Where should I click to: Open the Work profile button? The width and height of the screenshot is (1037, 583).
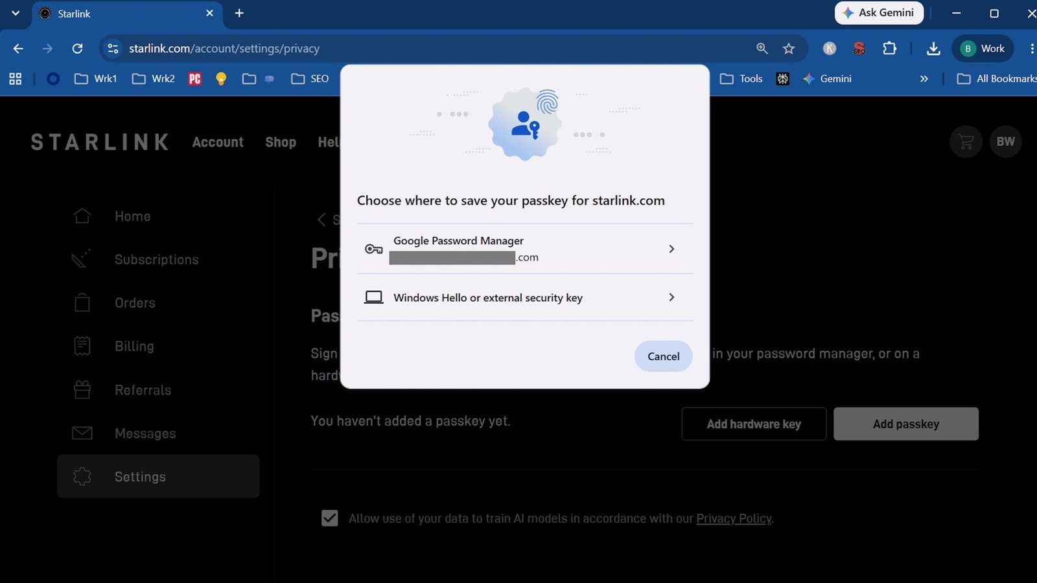coord(983,49)
